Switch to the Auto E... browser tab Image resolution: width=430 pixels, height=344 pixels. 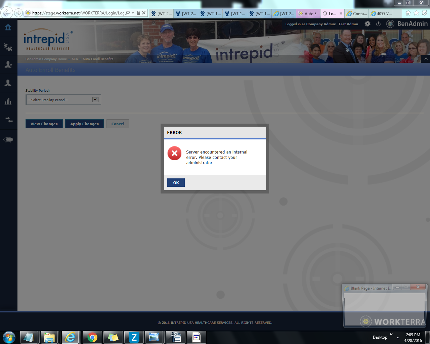(308, 13)
